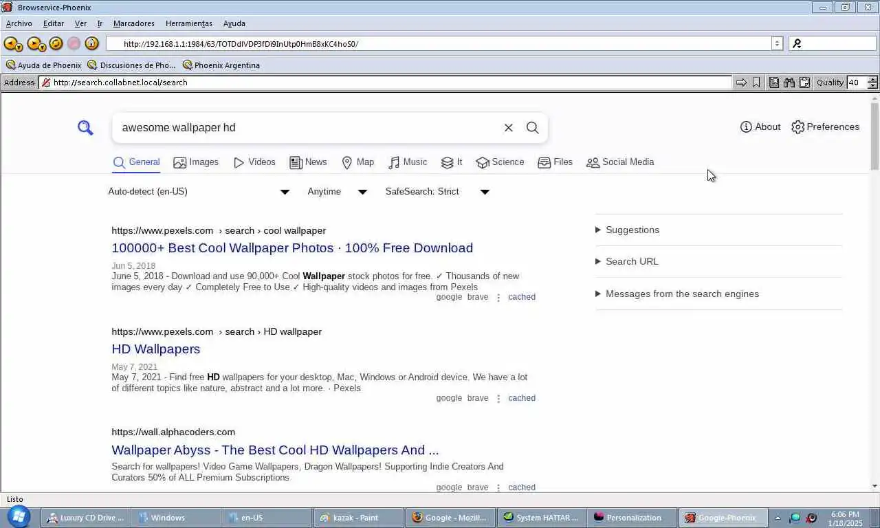
Task: Switch to News search tab
Action: [308, 163]
